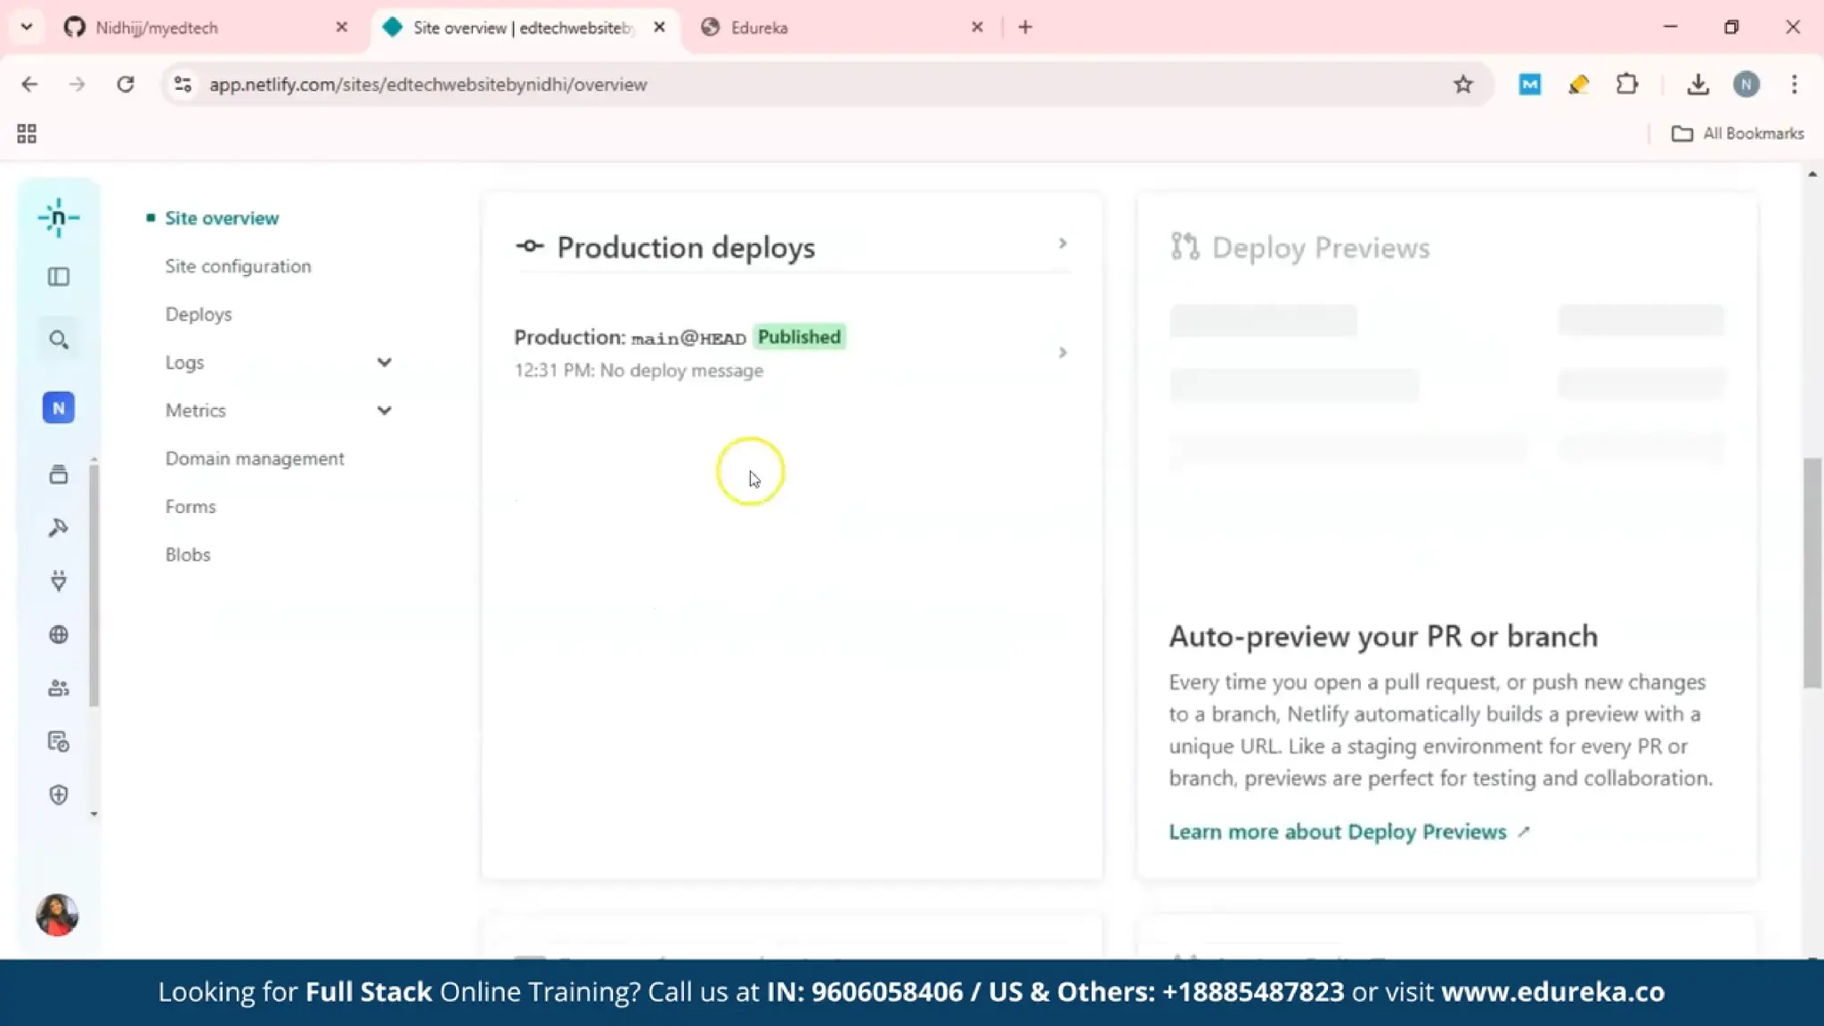Open Site configuration
This screenshot has height=1026, width=1824.
click(238, 266)
